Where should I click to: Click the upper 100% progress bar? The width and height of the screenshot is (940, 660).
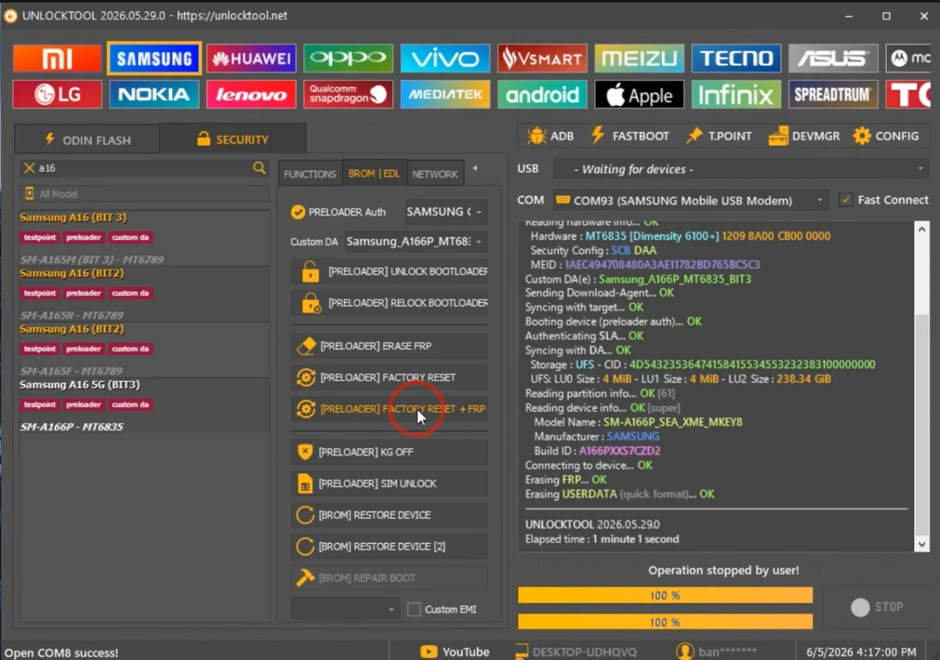pyautogui.click(x=665, y=596)
